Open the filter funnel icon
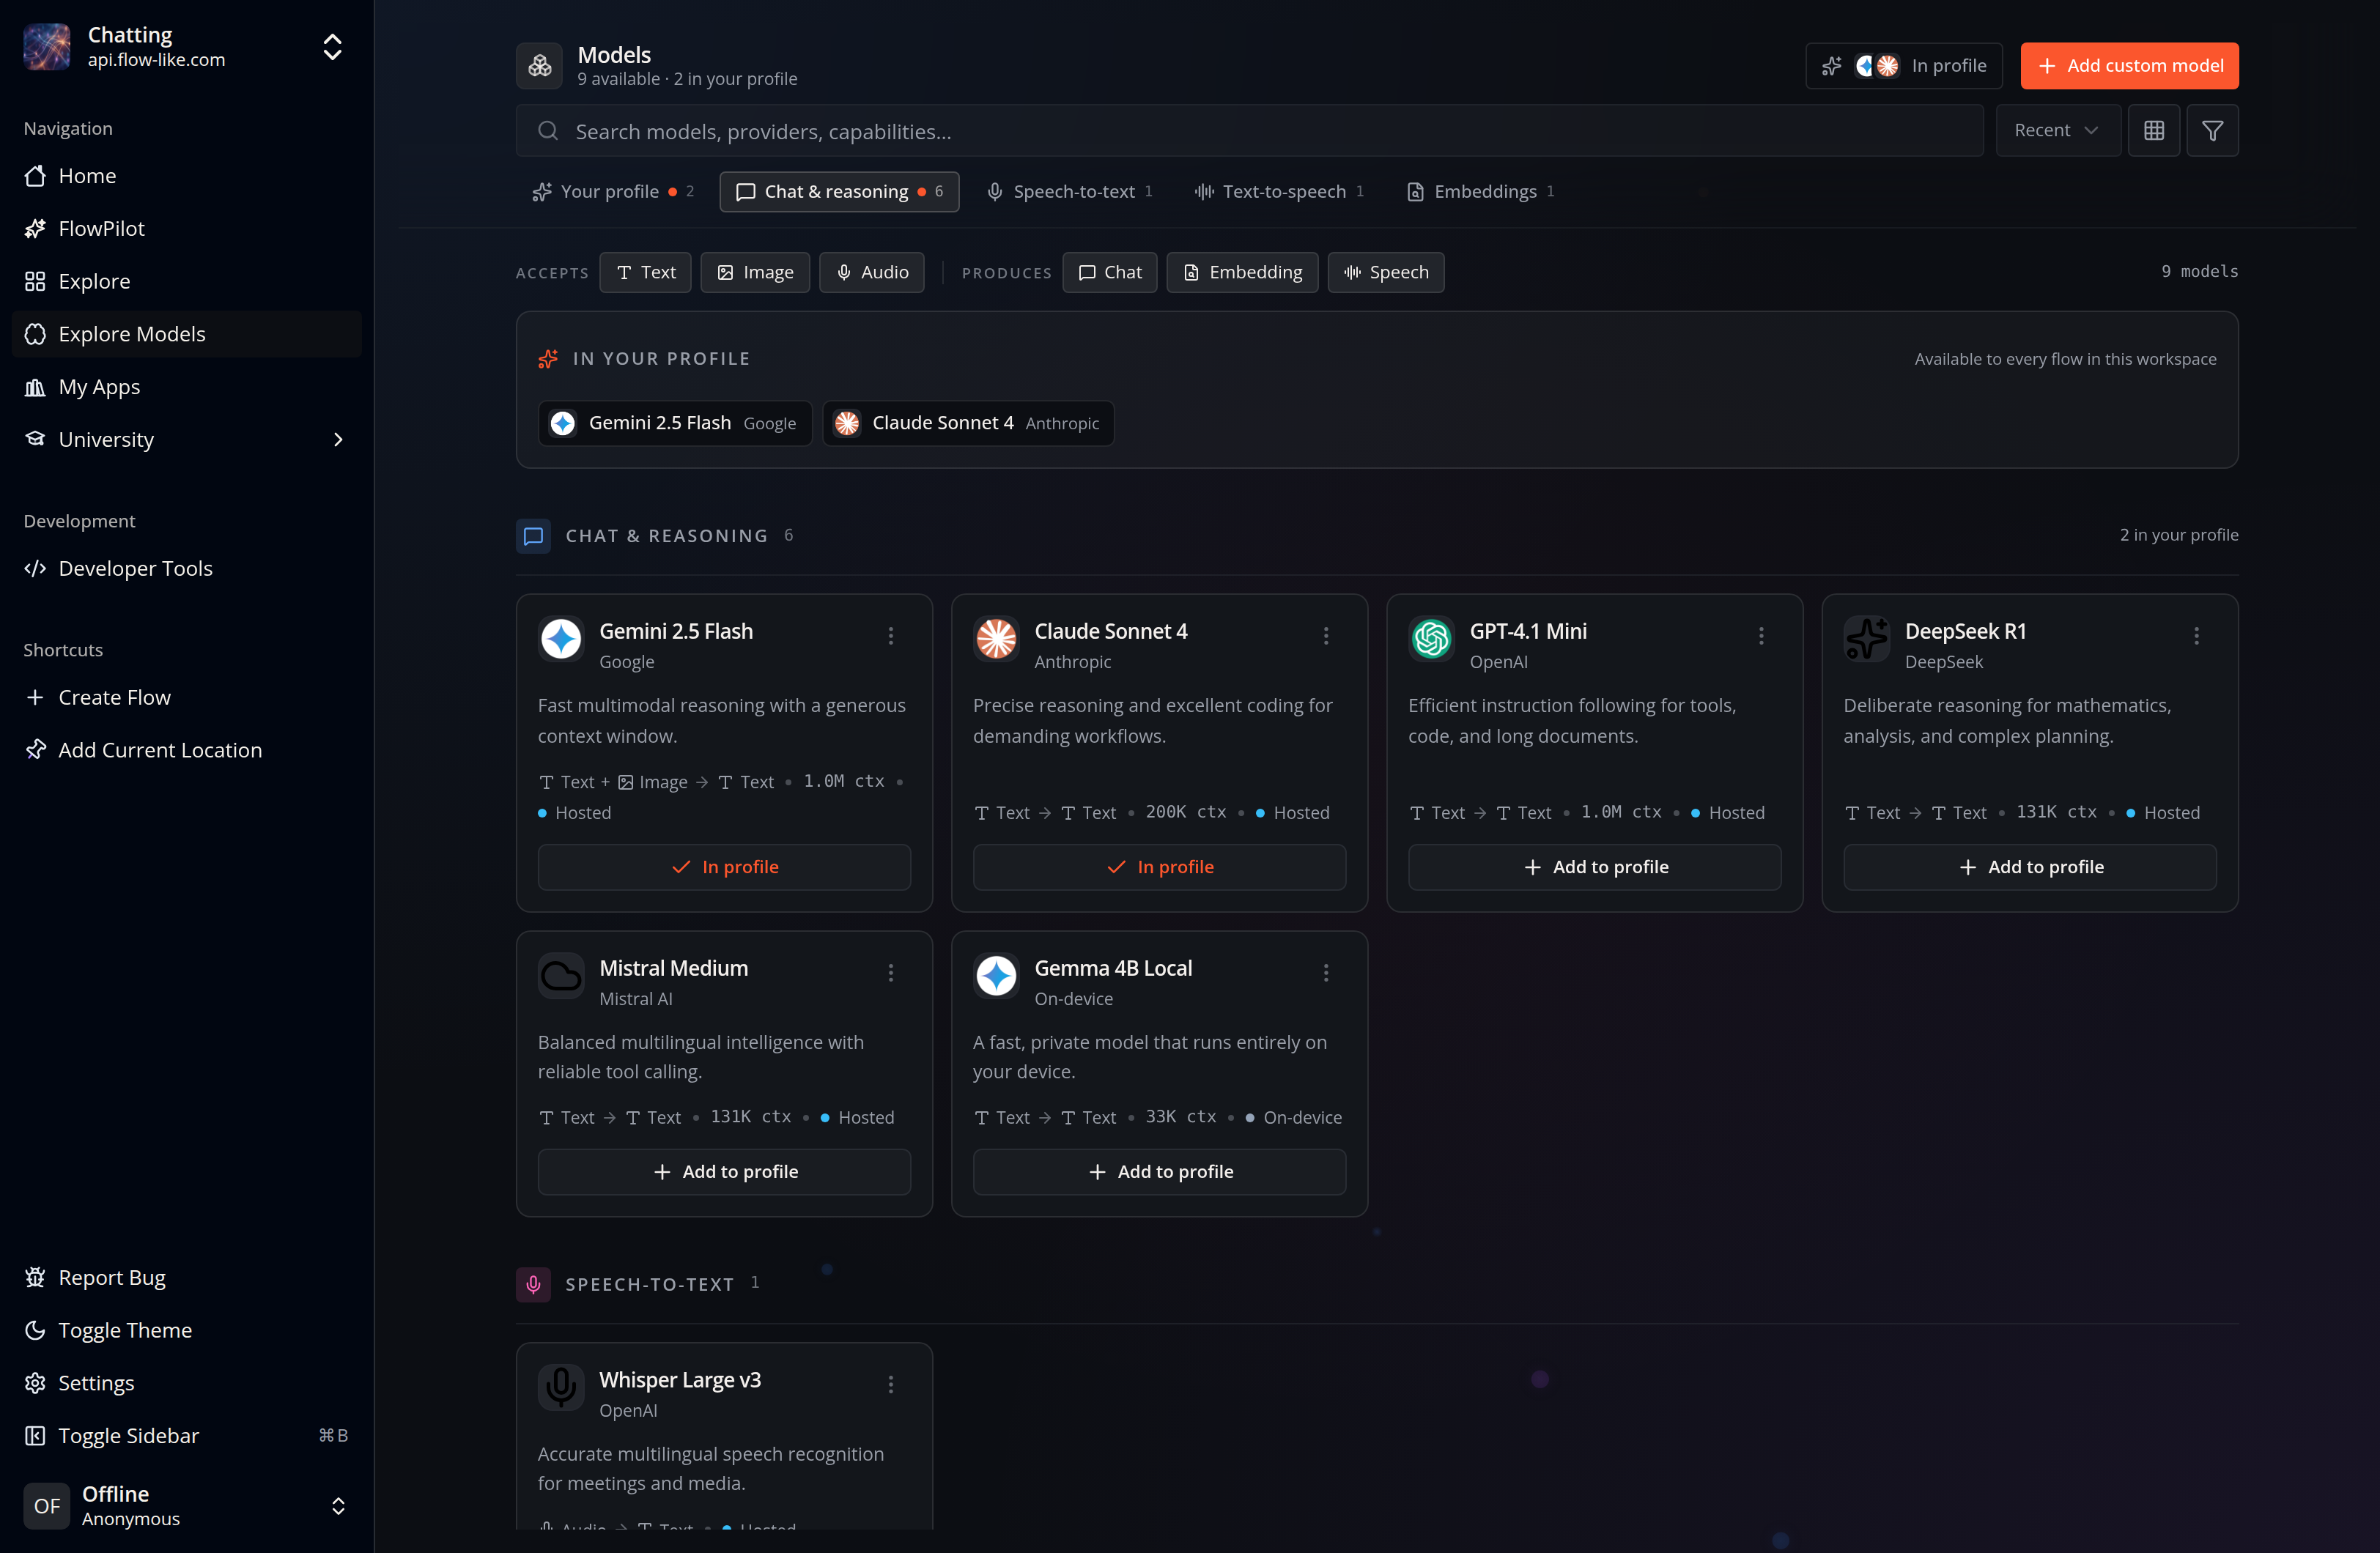Image resolution: width=2380 pixels, height=1553 pixels. click(2212, 131)
